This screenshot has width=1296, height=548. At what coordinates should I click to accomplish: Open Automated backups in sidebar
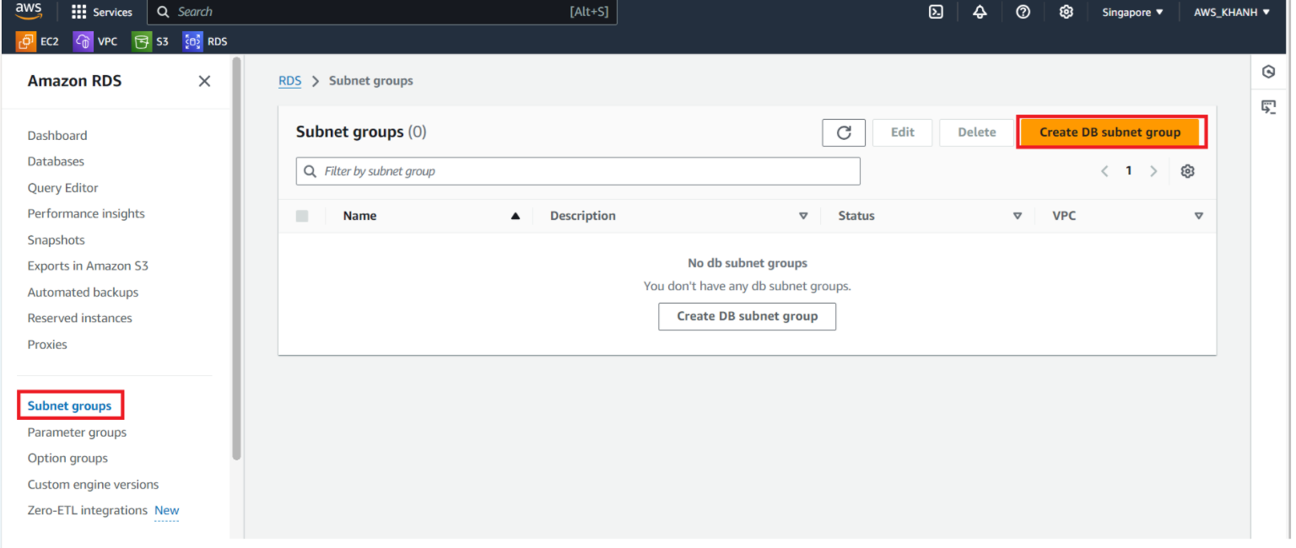[83, 293]
